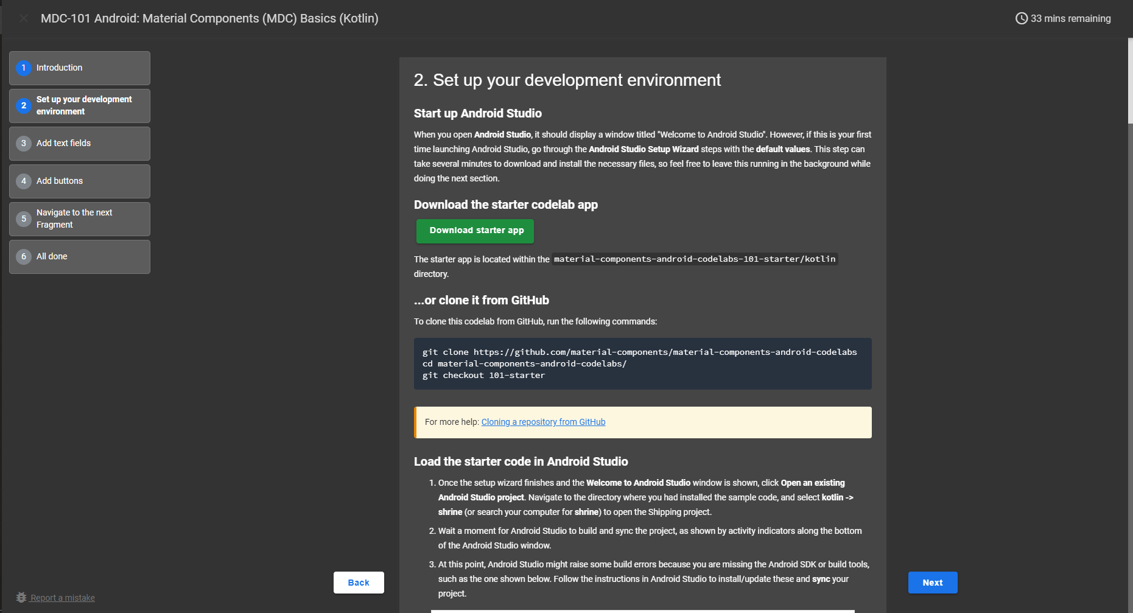Click the Start up Android Studio heading
The width and height of the screenshot is (1133, 613).
(478, 113)
